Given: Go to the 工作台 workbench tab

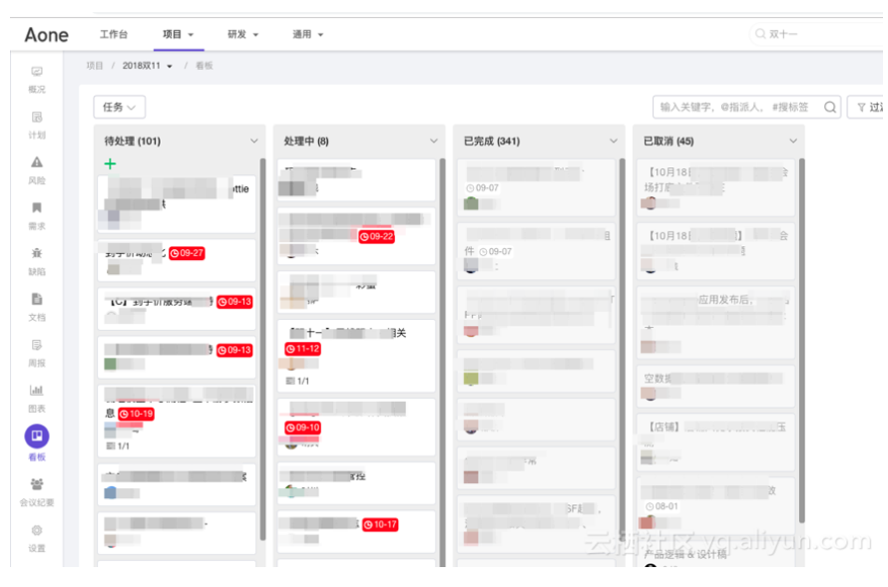Looking at the screenshot, I should (114, 35).
